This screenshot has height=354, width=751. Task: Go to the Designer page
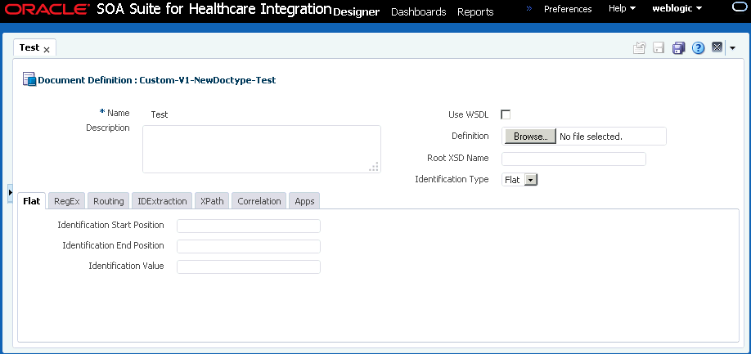[x=356, y=12]
